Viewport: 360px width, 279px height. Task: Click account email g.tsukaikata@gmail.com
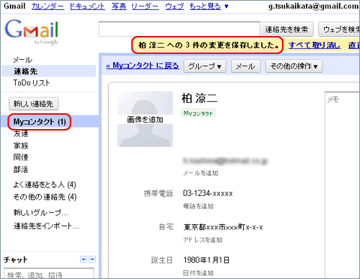(x=313, y=6)
